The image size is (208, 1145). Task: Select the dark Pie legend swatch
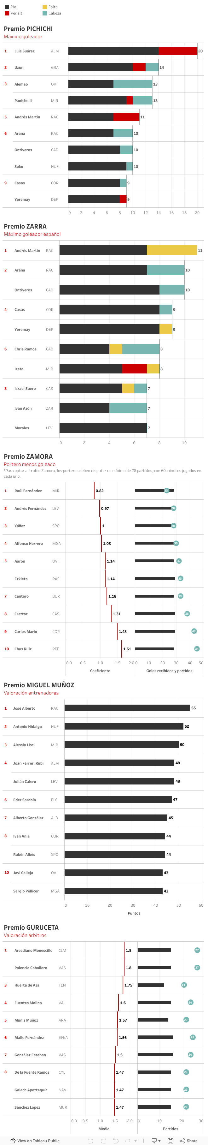[x=7, y=7]
